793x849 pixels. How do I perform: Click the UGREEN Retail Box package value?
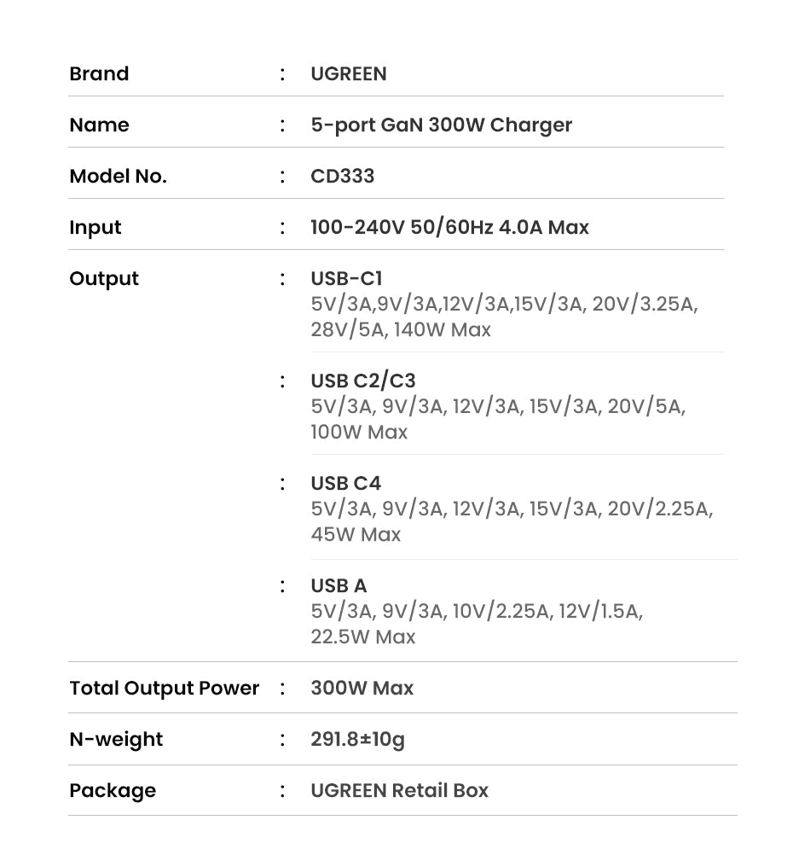(400, 791)
